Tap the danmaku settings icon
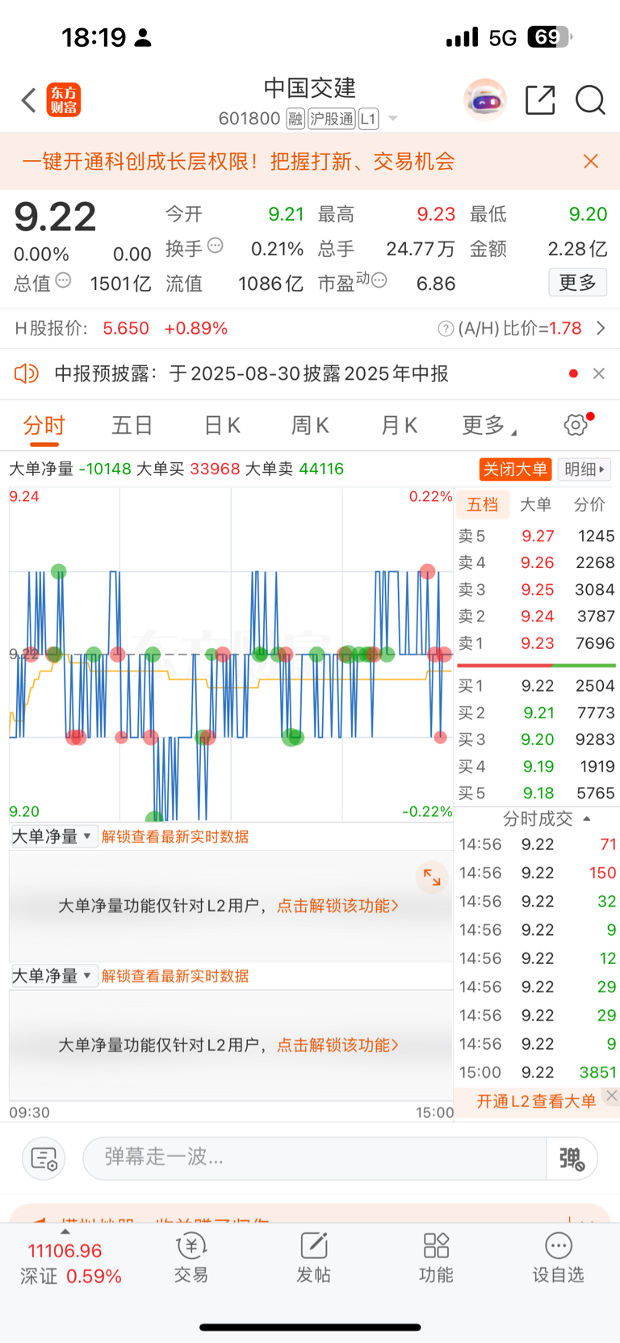The height and width of the screenshot is (1343, 620). (x=44, y=1158)
